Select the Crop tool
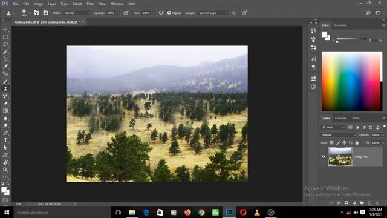The width and height of the screenshot is (387, 218). [x=5, y=59]
